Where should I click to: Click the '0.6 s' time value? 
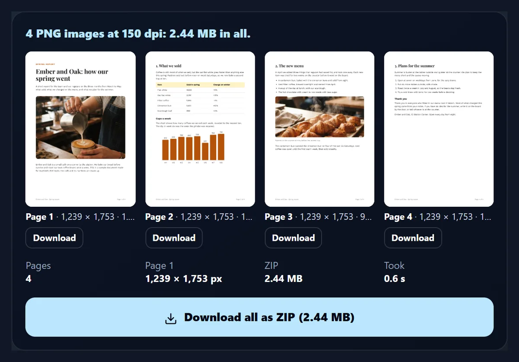click(x=395, y=279)
